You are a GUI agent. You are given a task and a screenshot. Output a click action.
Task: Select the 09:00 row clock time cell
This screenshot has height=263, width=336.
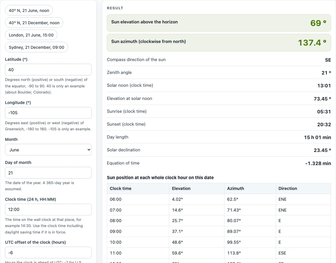[138, 231]
